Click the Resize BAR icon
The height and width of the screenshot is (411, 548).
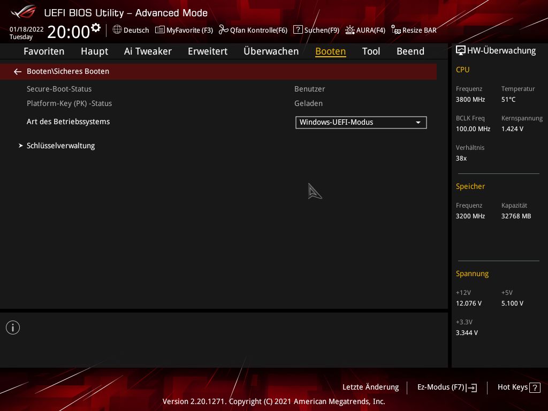396,30
